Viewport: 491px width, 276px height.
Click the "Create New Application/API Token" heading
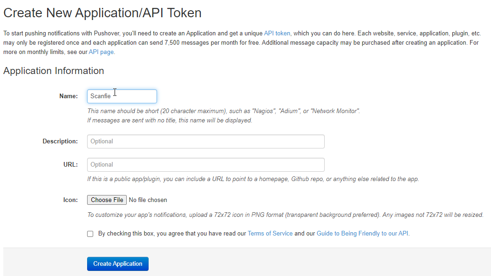click(x=102, y=13)
